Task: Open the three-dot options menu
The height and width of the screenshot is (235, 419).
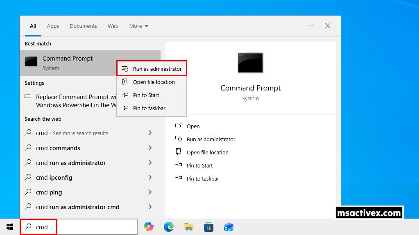Action: [x=310, y=26]
